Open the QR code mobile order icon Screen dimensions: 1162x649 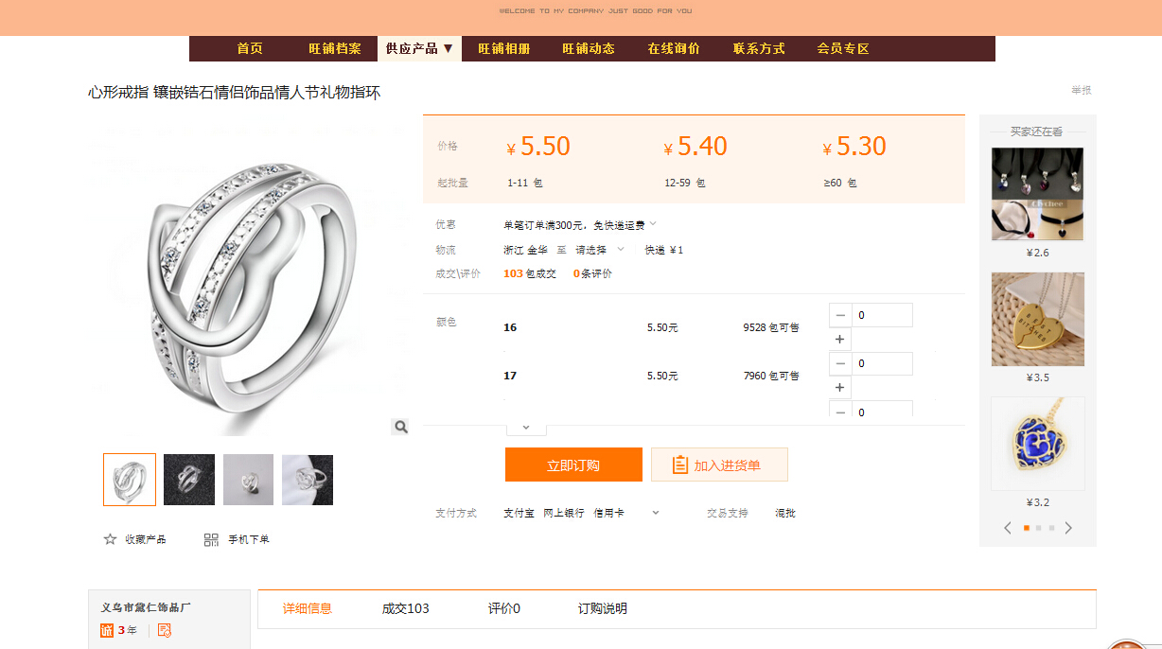[x=211, y=539]
